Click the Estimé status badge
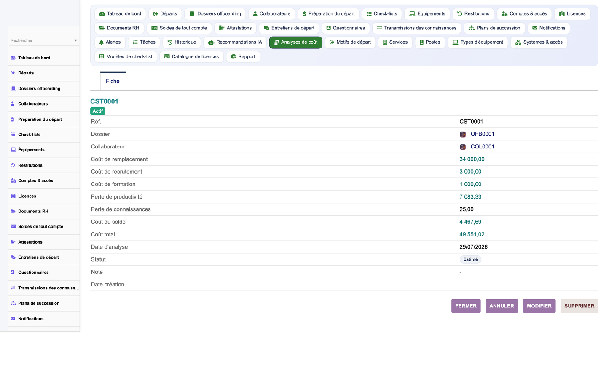The image size is (609, 376). coord(470,259)
